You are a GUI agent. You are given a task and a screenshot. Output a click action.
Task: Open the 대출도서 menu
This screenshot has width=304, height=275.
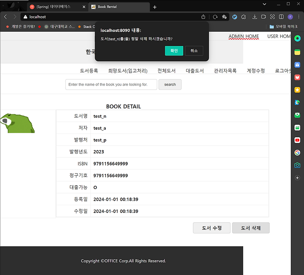click(195, 71)
